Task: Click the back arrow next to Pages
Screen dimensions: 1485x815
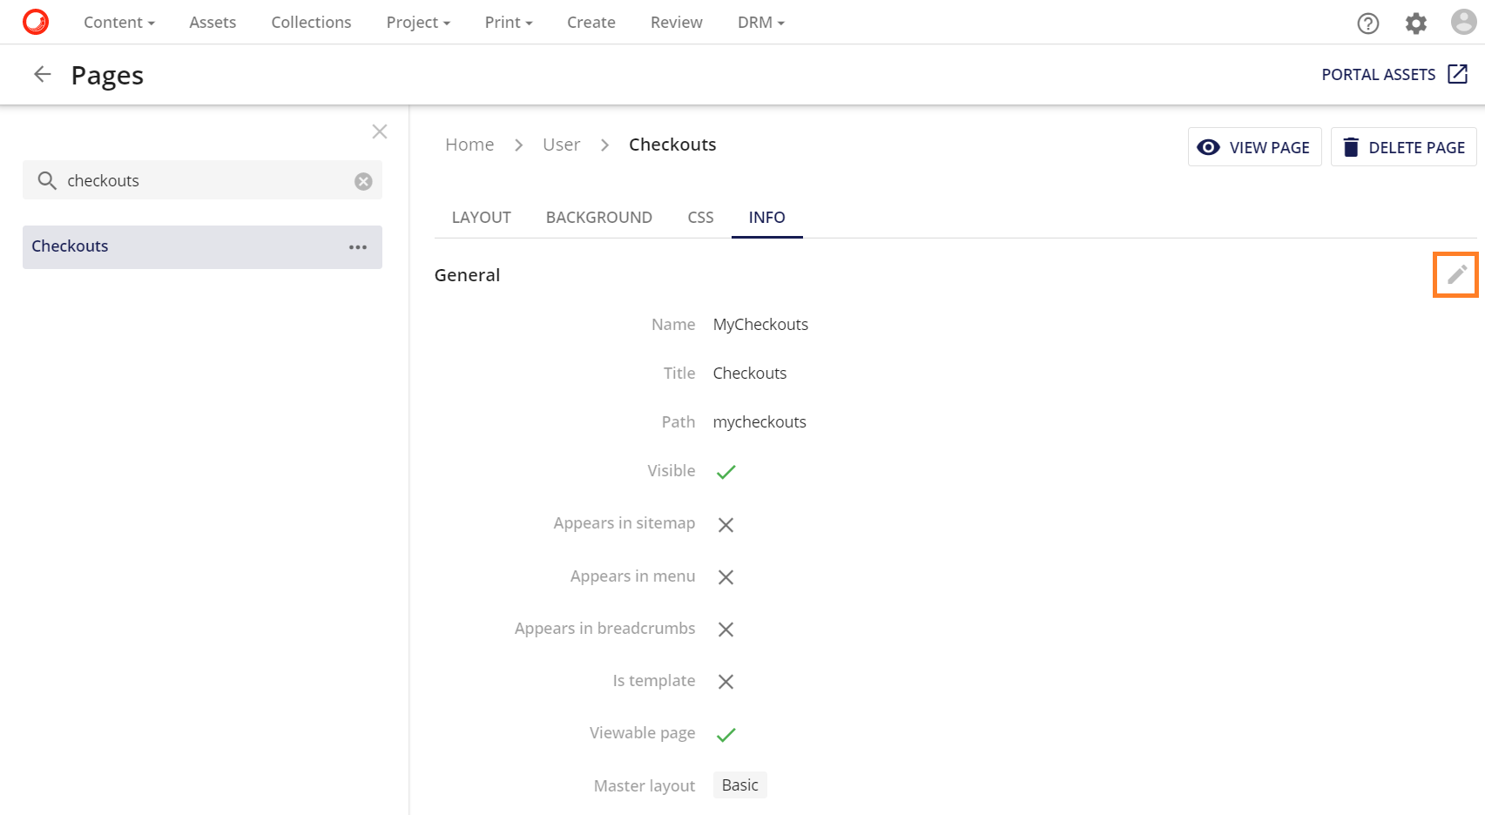Action: tap(42, 74)
